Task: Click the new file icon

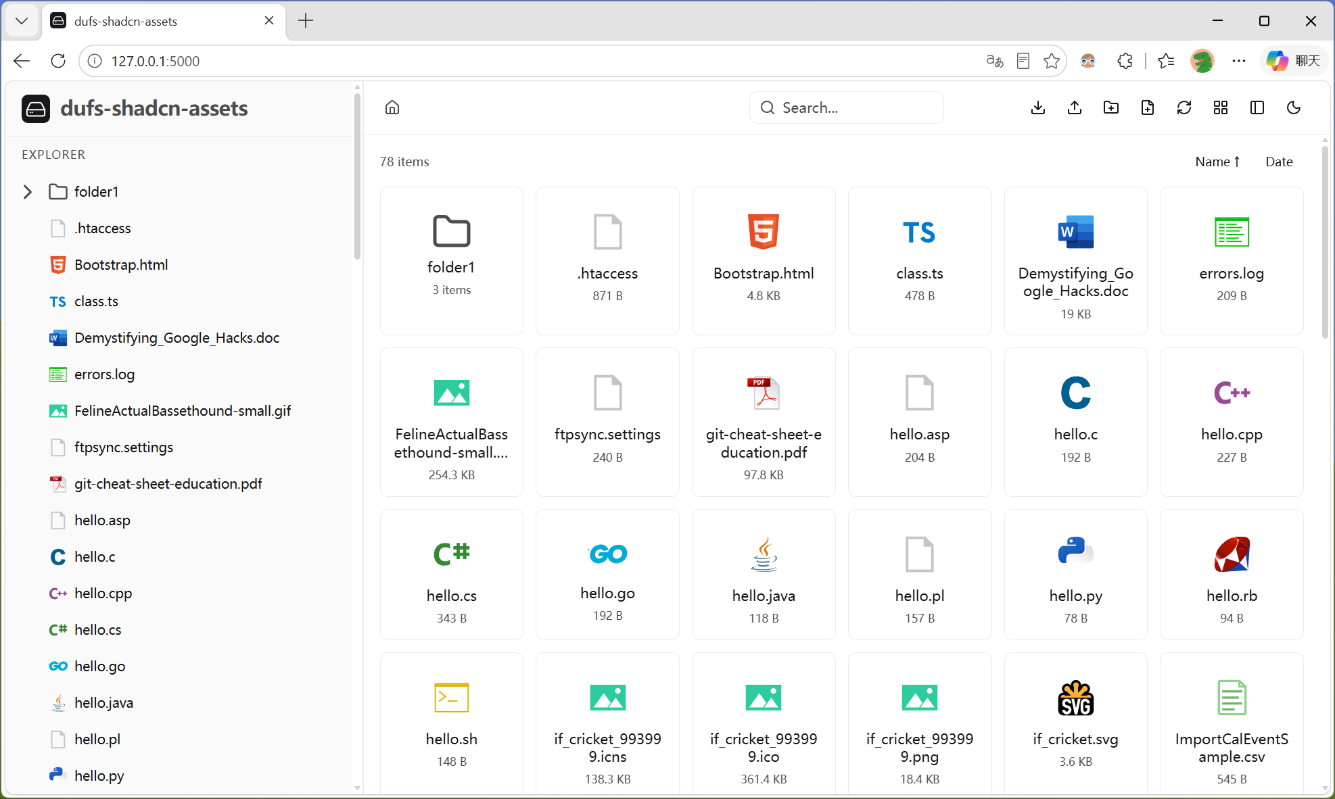Action: coord(1148,107)
